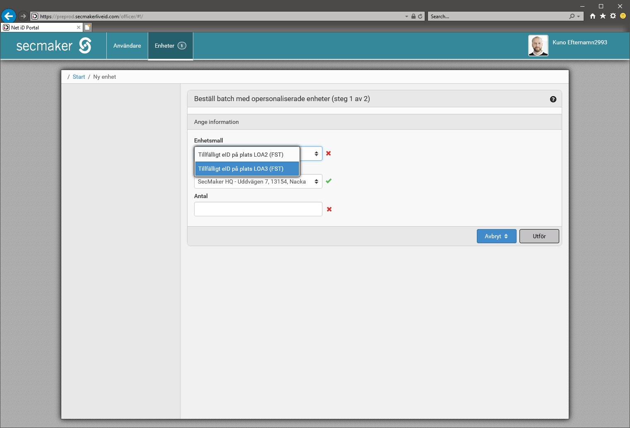Click the user profile photo
The width and height of the screenshot is (630, 428).
pyautogui.click(x=538, y=46)
